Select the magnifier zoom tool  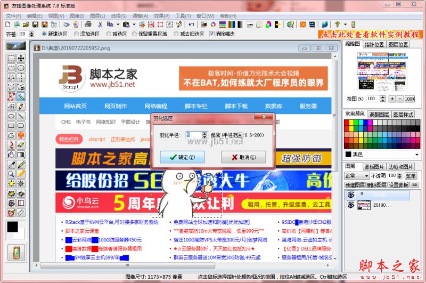[11, 174]
